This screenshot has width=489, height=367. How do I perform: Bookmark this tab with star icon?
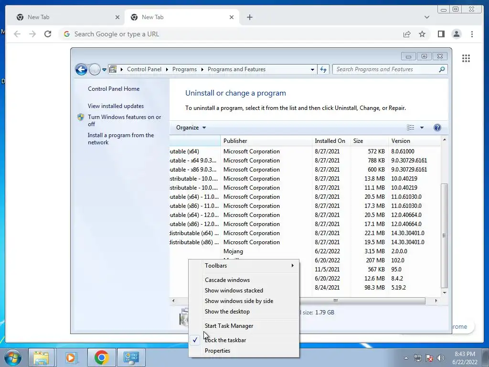coord(422,34)
